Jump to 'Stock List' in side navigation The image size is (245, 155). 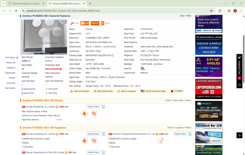click(x=11, y=63)
